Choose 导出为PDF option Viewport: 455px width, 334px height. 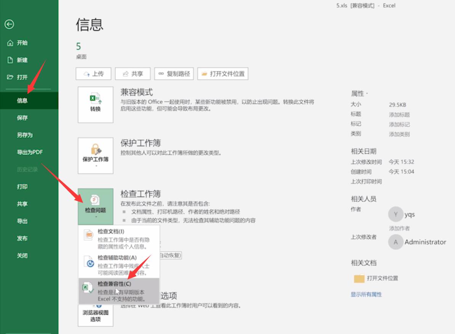click(30, 152)
